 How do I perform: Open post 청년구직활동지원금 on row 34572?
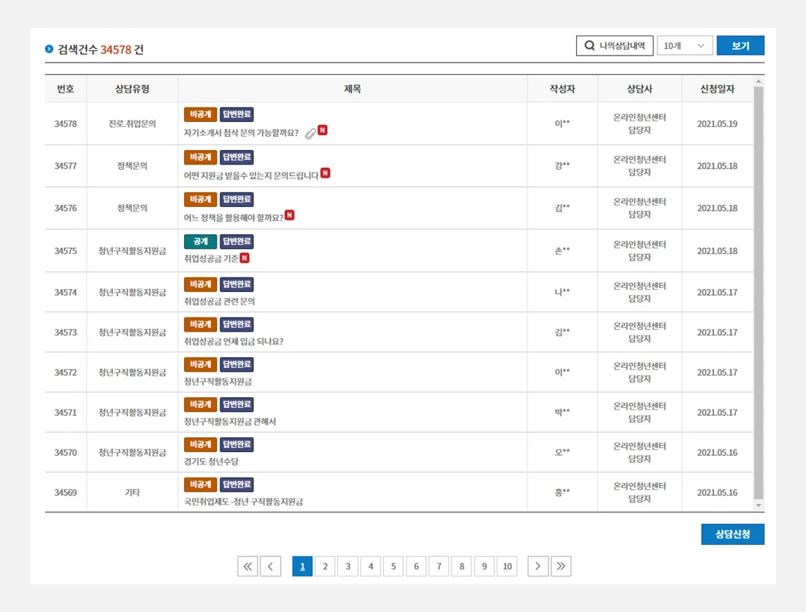click(218, 382)
